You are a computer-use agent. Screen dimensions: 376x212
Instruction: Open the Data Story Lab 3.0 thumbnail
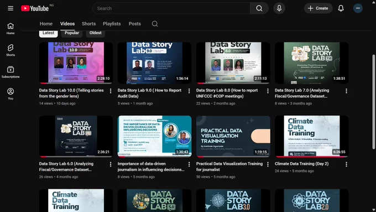(x=233, y=200)
